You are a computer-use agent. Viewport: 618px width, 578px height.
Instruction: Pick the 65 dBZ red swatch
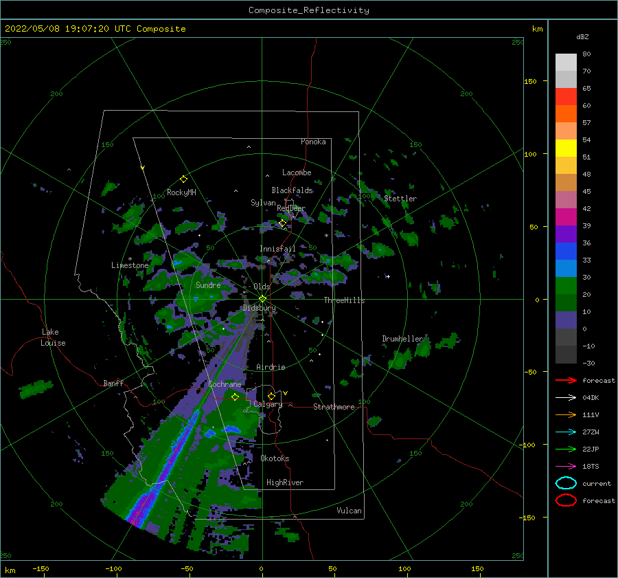(x=566, y=96)
